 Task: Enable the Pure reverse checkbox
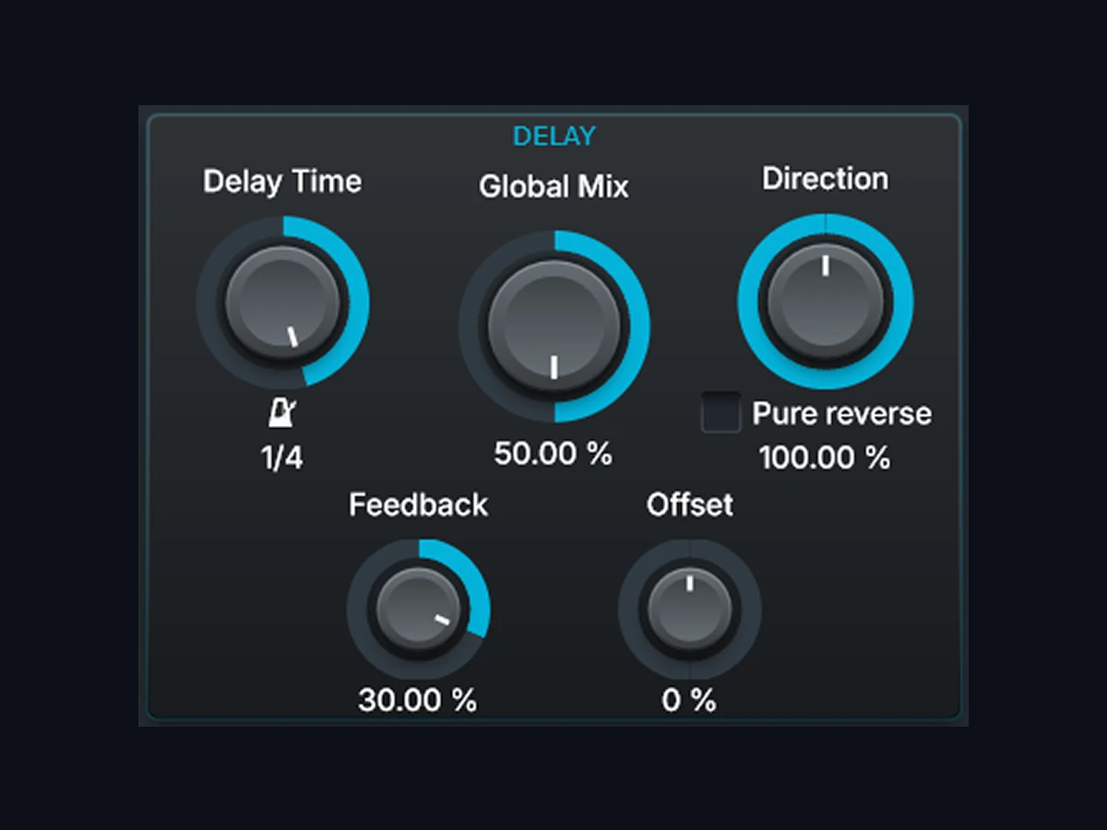pos(721,413)
